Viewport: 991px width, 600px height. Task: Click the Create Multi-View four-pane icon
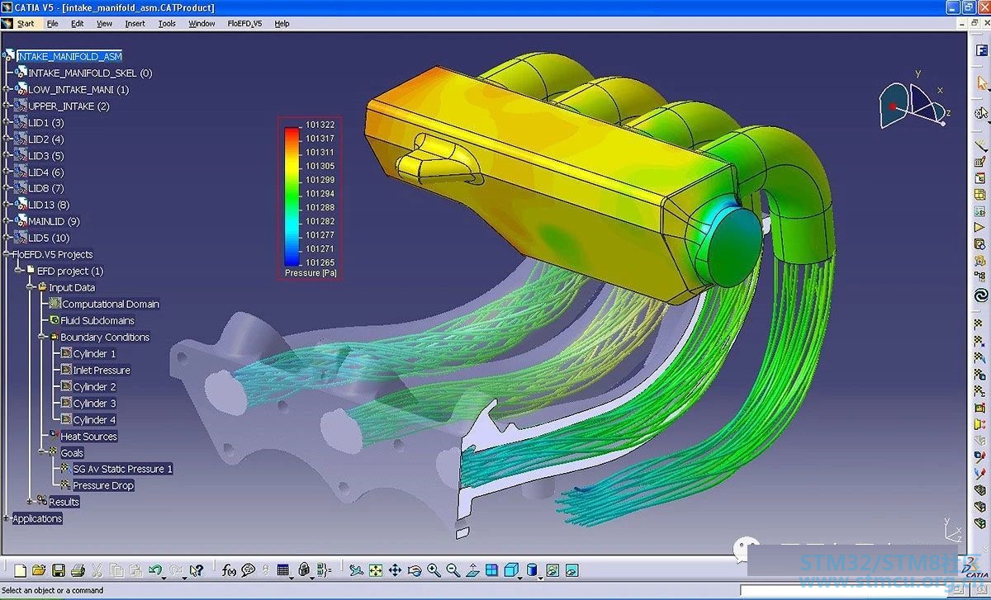[x=491, y=570]
